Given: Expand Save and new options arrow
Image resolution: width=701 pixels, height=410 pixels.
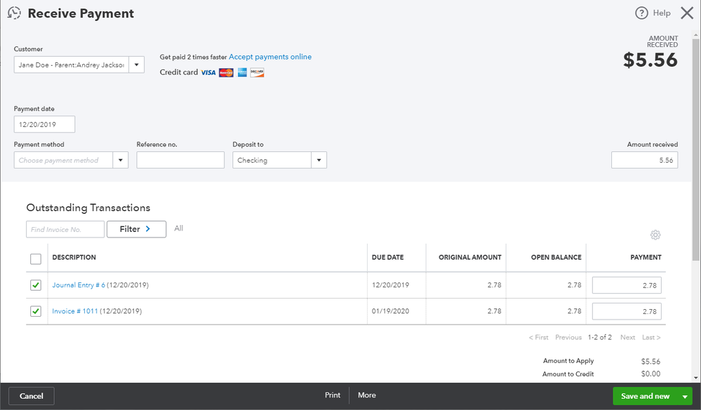Looking at the screenshot, I should [x=684, y=396].
